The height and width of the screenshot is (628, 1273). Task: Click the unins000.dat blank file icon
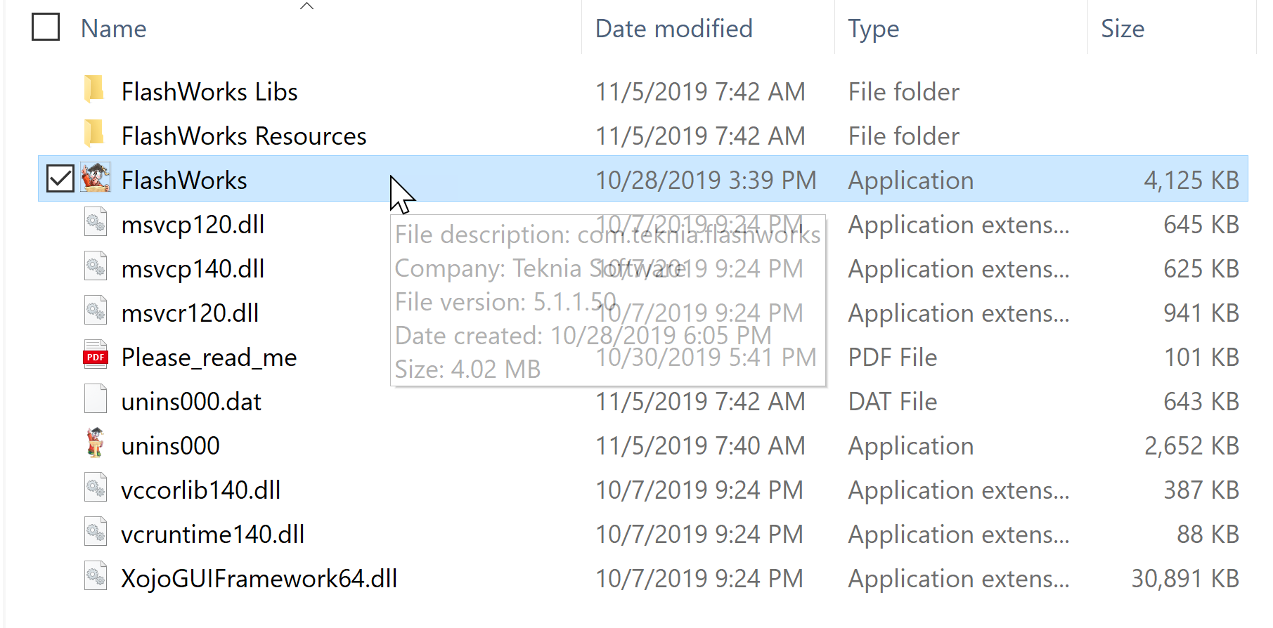coord(96,400)
